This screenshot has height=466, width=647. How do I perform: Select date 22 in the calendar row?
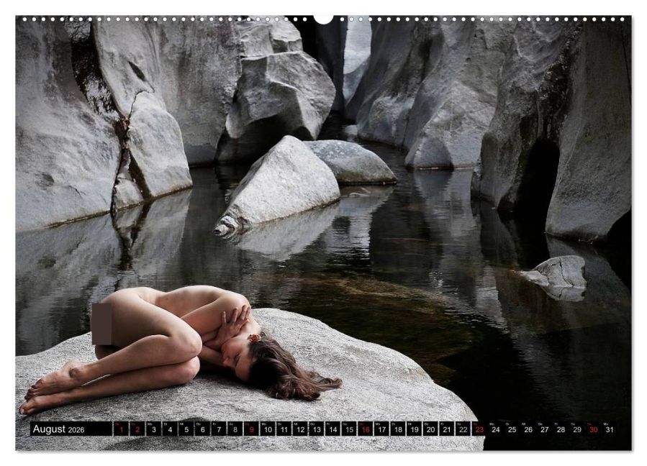point(463,429)
